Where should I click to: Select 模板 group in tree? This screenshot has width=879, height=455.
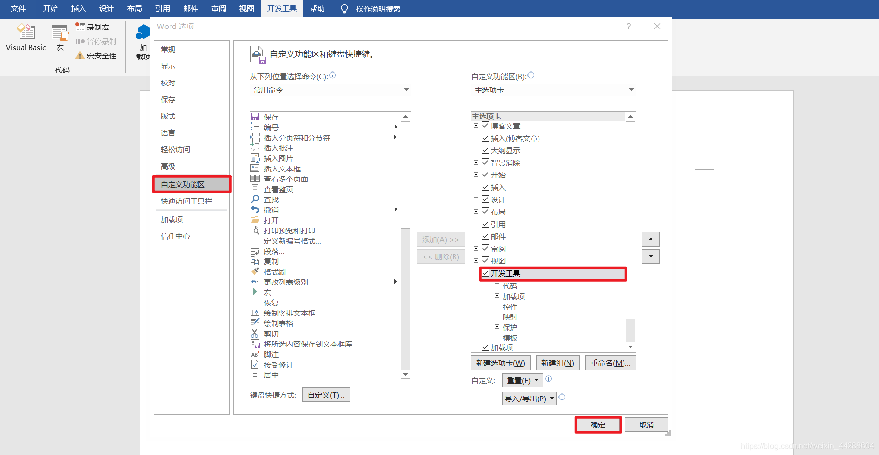point(510,338)
